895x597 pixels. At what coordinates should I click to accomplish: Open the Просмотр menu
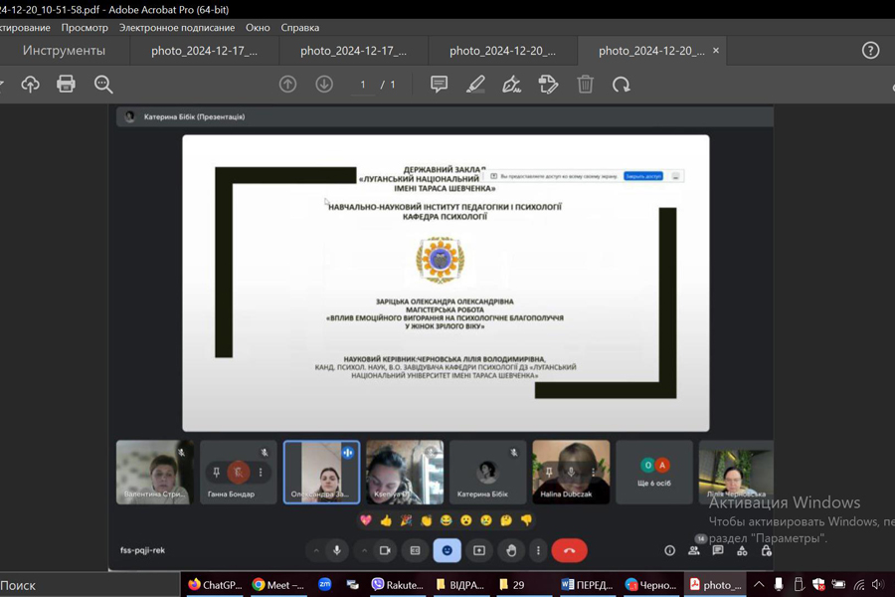(x=85, y=28)
